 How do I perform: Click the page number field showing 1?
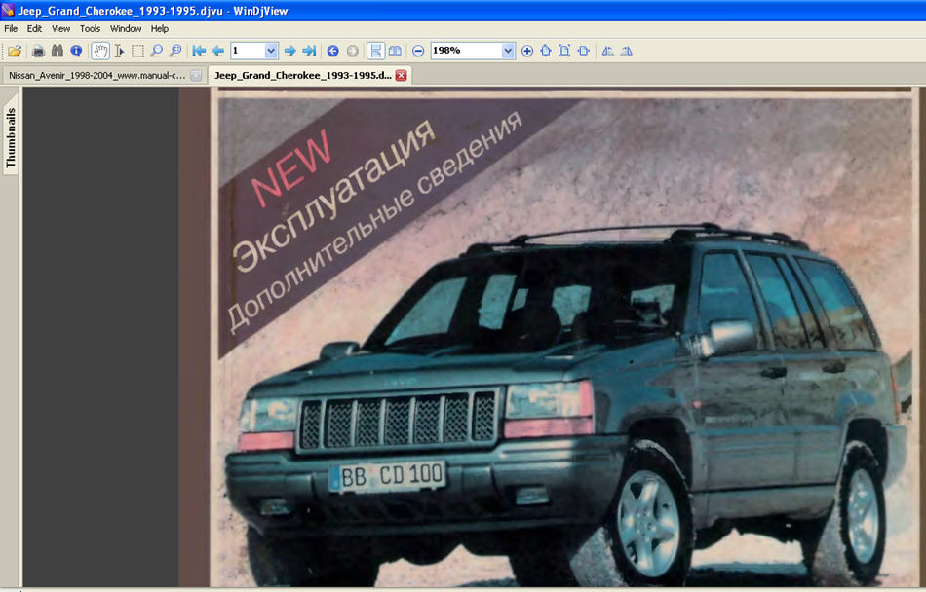(248, 52)
